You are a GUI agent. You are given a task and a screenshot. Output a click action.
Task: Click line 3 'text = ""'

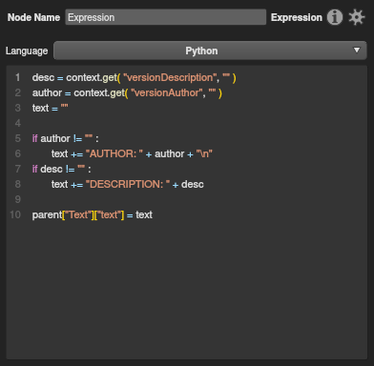click(x=50, y=108)
